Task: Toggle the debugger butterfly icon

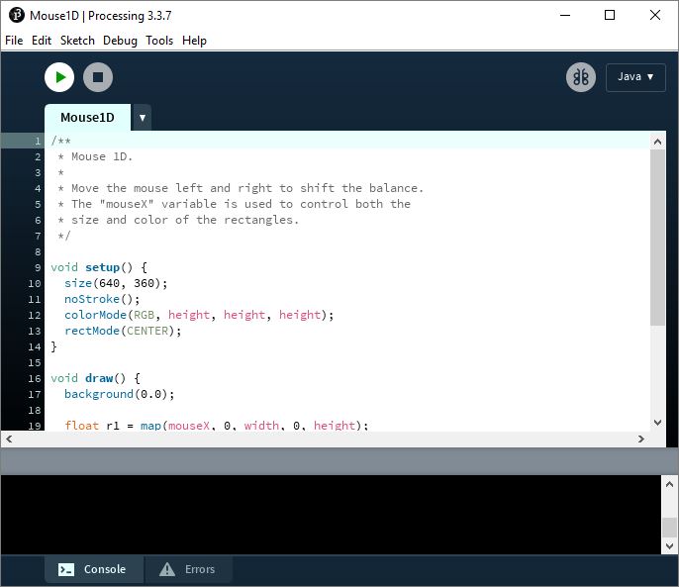Action: [x=581, y=77]
